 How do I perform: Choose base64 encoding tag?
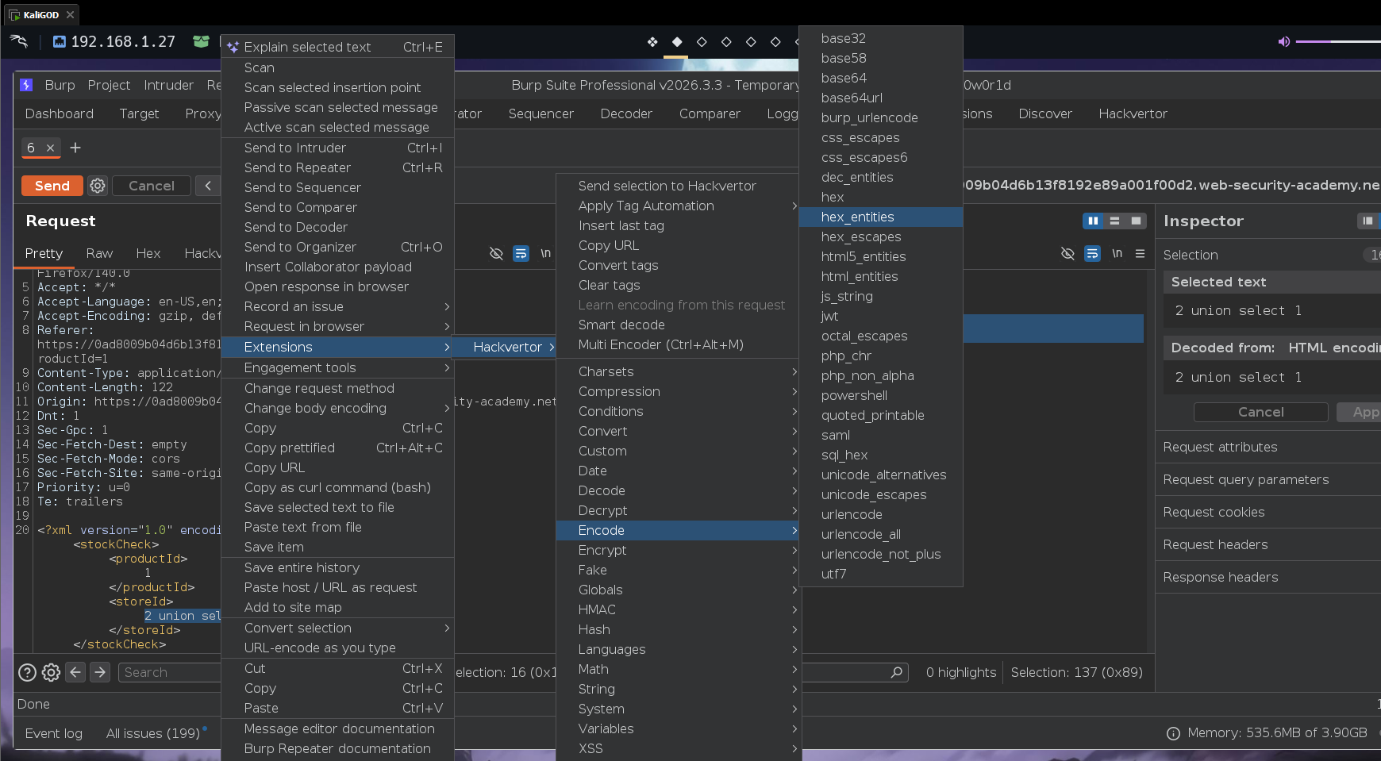point(881,78)
